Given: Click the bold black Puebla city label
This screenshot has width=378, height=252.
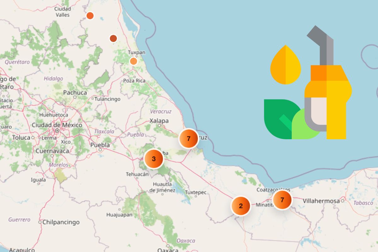Looking at the screenshot, I should [100, 145].
